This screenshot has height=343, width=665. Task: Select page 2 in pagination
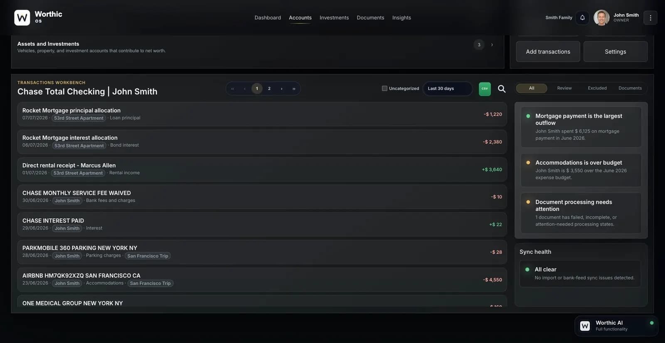[x=269, y=88]
